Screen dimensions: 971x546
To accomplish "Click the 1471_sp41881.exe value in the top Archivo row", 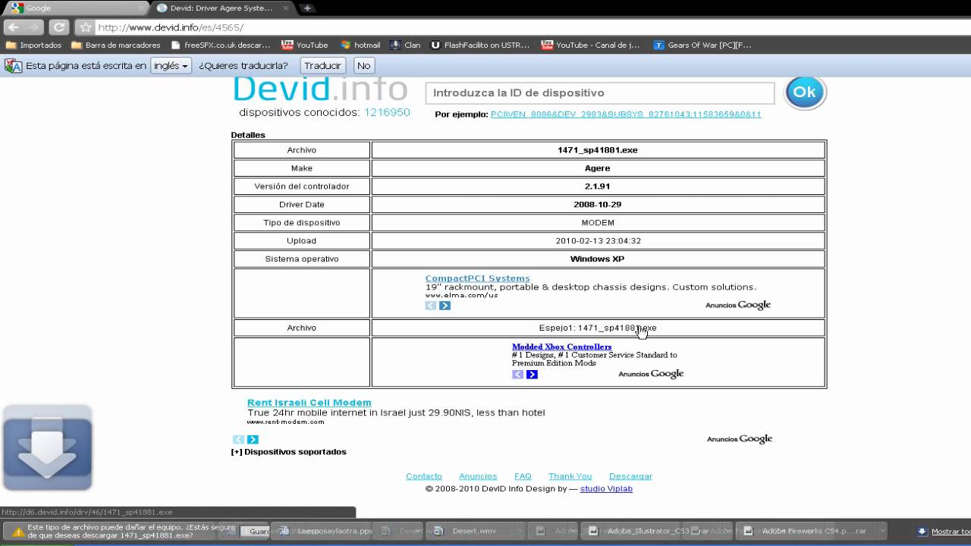I will 598,150.
